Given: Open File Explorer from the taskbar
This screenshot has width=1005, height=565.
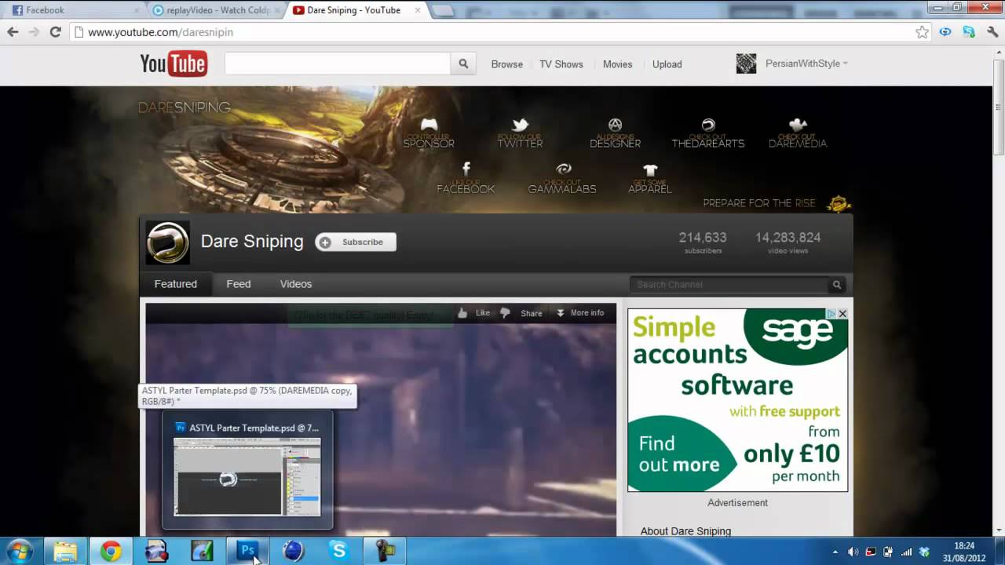Looking at the screenshot, I should (x=65, y=551).
